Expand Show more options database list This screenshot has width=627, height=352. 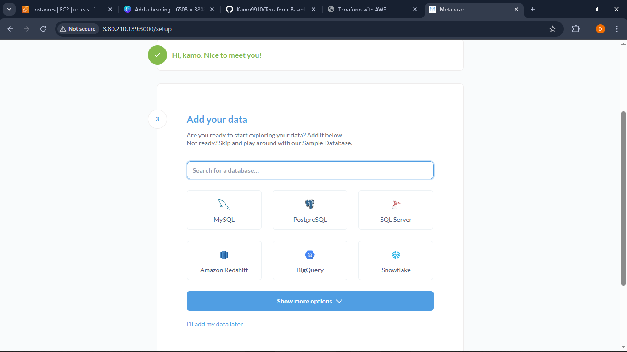tap(310, 301)
